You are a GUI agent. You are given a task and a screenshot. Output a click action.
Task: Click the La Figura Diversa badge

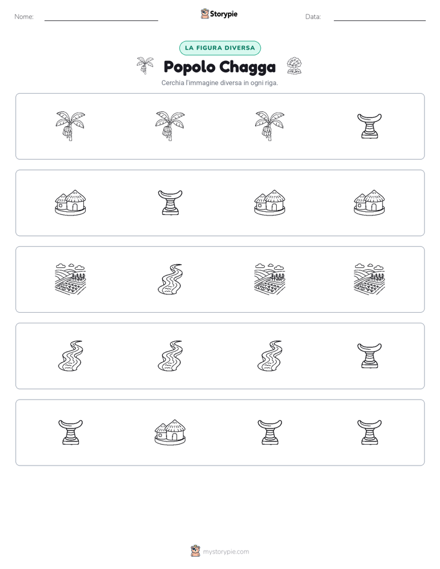220,48
